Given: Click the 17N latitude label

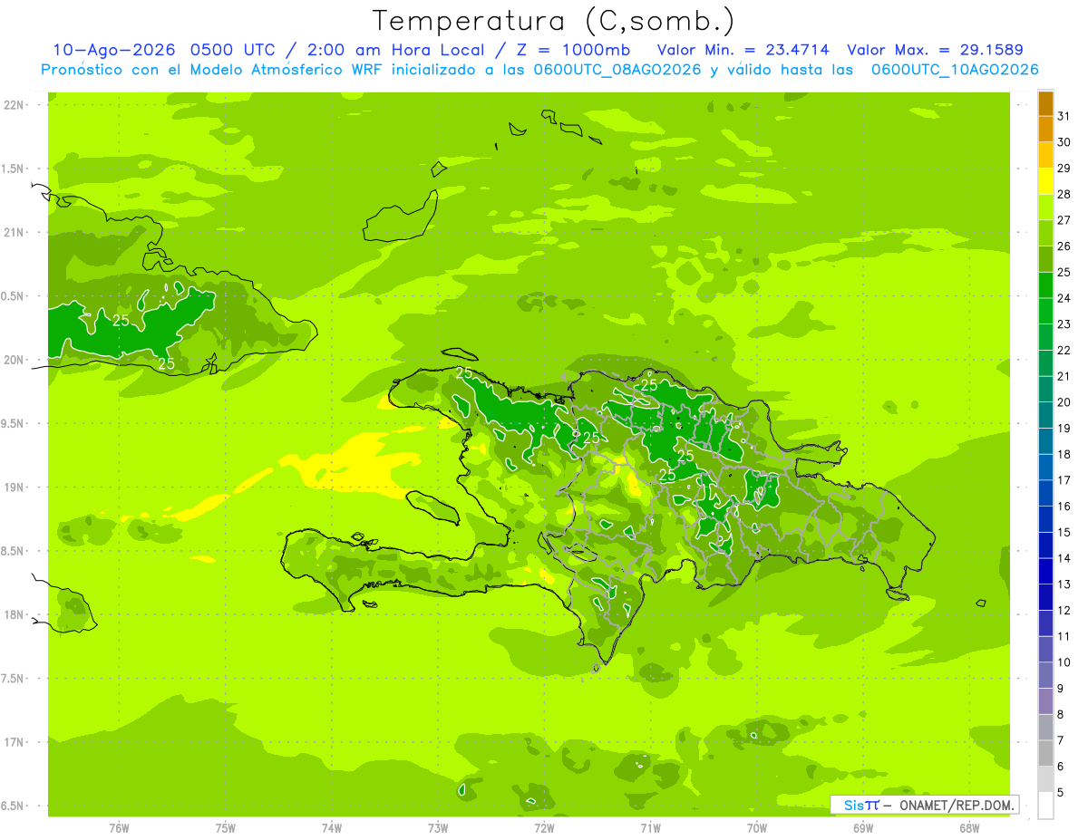Looking at the screenshot, I should tap(15, 743).
